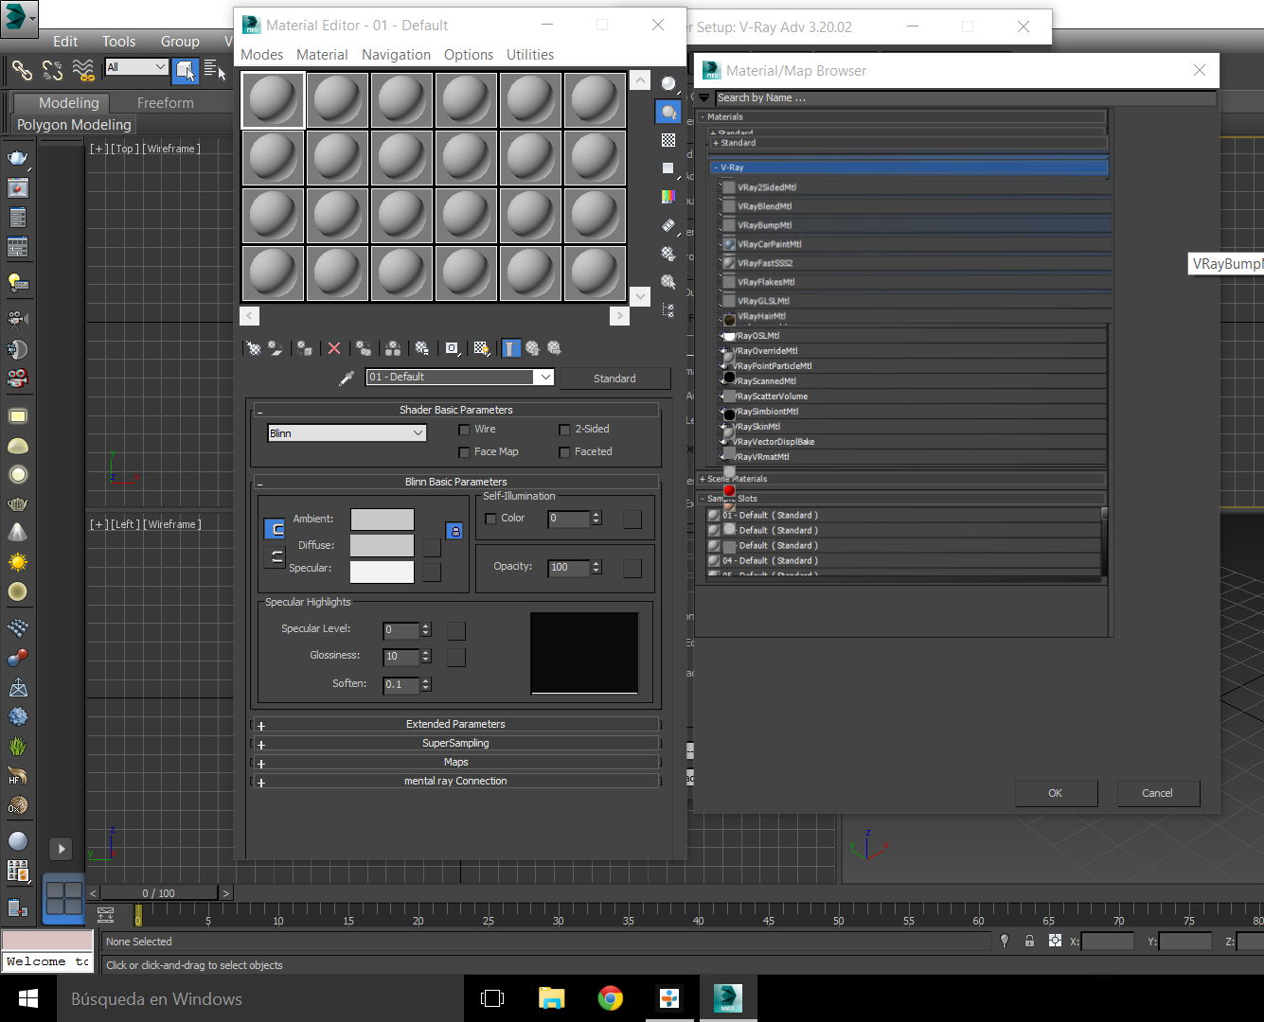Click the Unlink Selection icon
The width and height of the screenshot is (1264, 1022).
tap(53, 69)
